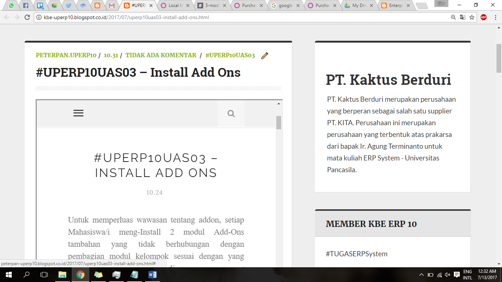Show hidden system tray icons

[422, 275]
